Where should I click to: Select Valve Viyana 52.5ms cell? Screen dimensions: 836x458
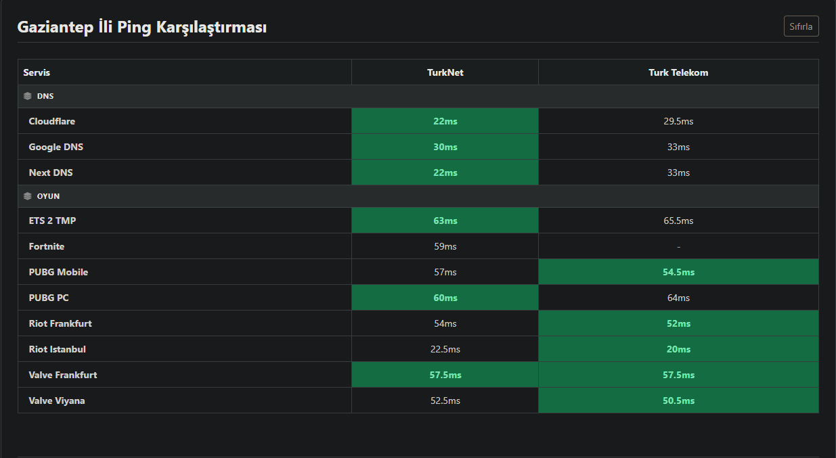[445, 400]
